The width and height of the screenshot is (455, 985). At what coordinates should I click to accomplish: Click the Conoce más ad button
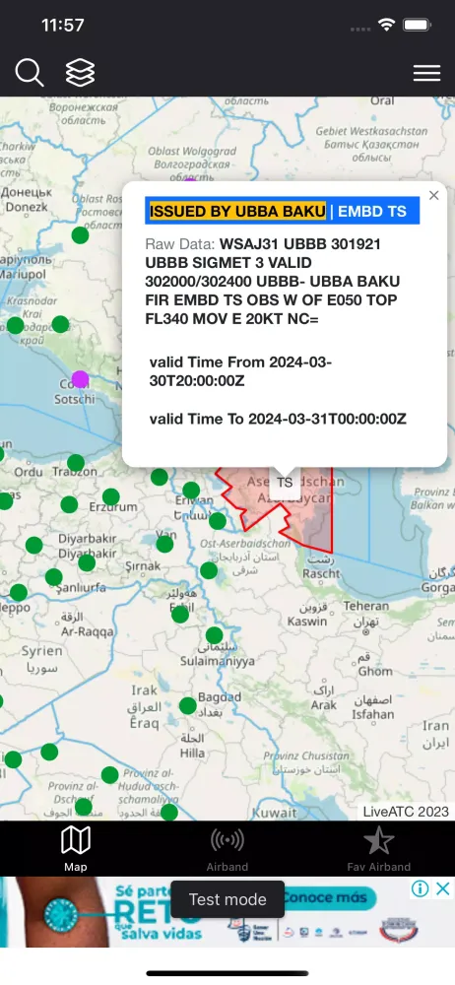(x=329, y=896)
